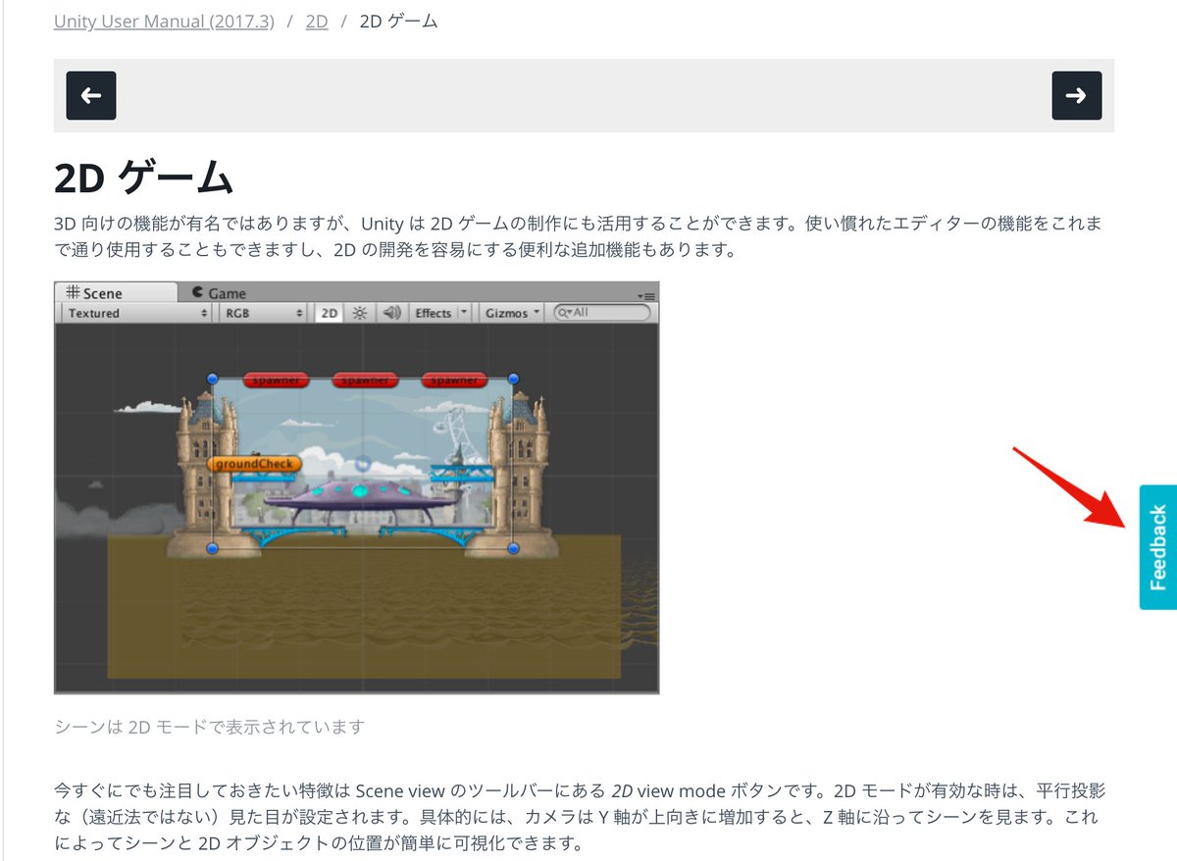Go to the next manual page arrow
Screen dimensions: 1177x861
(1076, 95)
